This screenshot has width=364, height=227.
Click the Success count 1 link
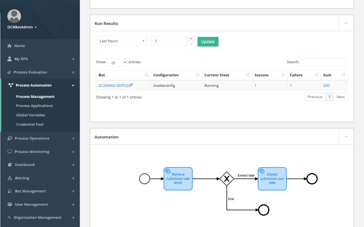tap(255, 85)
